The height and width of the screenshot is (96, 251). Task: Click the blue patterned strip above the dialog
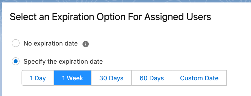(126, 1)
